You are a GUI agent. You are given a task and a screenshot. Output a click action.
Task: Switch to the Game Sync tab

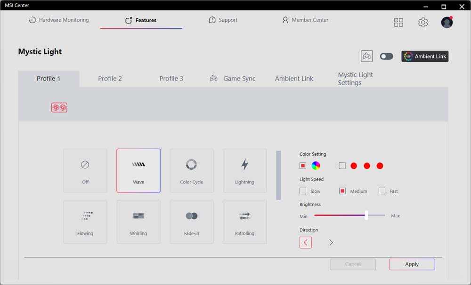(x=233, y=79)
